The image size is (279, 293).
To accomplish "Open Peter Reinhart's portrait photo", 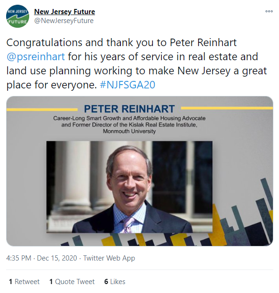I will (x=129, y=187).
